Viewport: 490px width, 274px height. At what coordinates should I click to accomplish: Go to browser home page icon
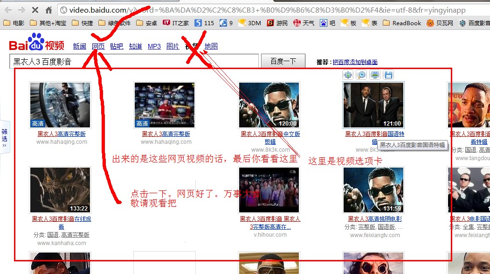49,10
